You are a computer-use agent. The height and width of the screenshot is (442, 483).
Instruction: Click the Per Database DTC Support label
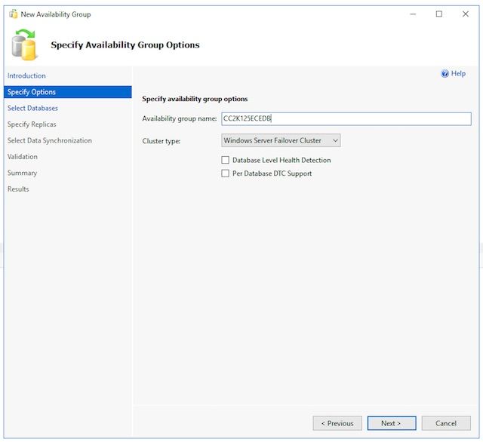(x=272, y=173)
